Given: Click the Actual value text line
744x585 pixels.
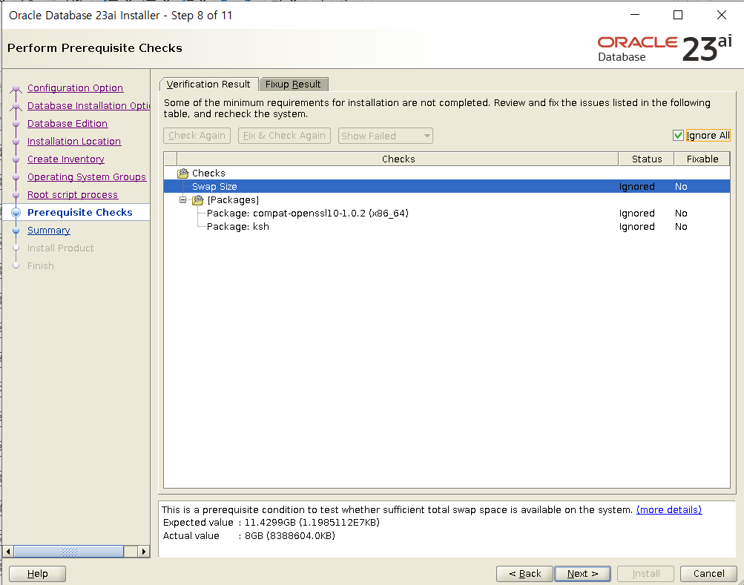Looking at the screenshot, I should (x=248, y=535).
